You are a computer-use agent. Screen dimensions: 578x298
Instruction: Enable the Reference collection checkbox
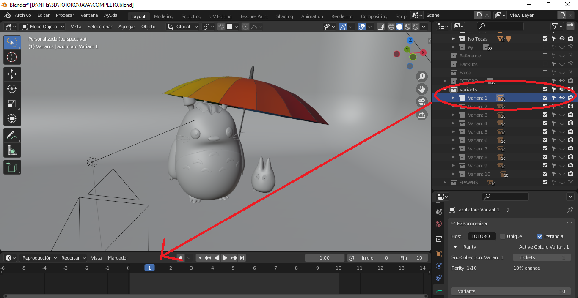(x=545, y=55)
